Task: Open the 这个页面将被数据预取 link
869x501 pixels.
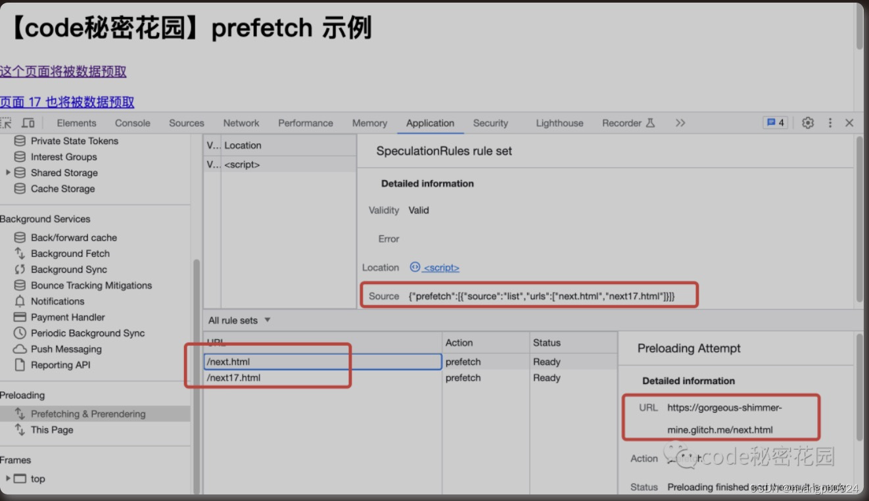Action: pyautogui.click(x=62, y=71)
